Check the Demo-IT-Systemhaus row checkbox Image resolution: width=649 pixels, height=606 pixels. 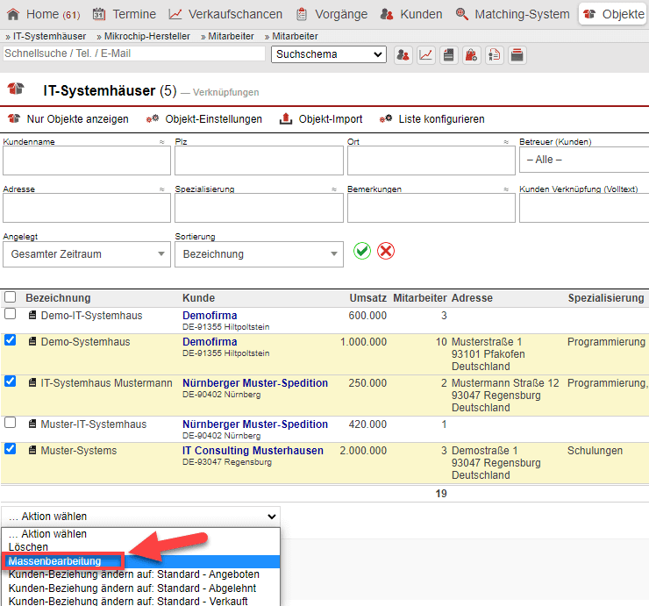pyautogui.click(x=11, y=314)
